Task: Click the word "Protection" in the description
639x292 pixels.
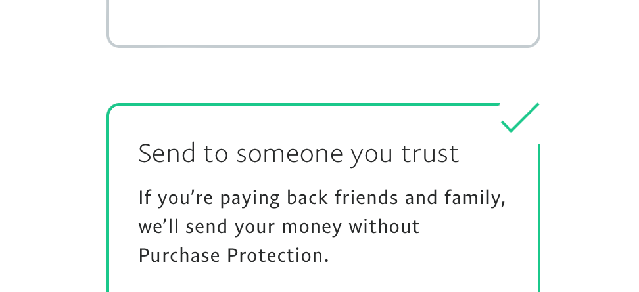Action: pyautogui.click(x=277, y=255)
